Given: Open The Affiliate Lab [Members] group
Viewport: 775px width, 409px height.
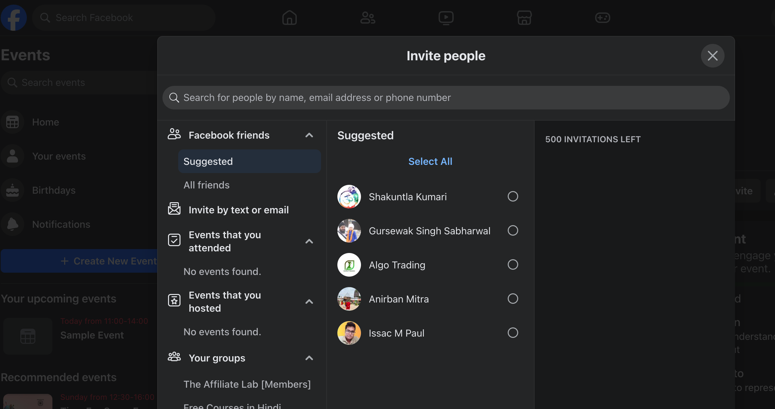Looking at the screenshot, I should pyautogui.click(x=247, y=384).
